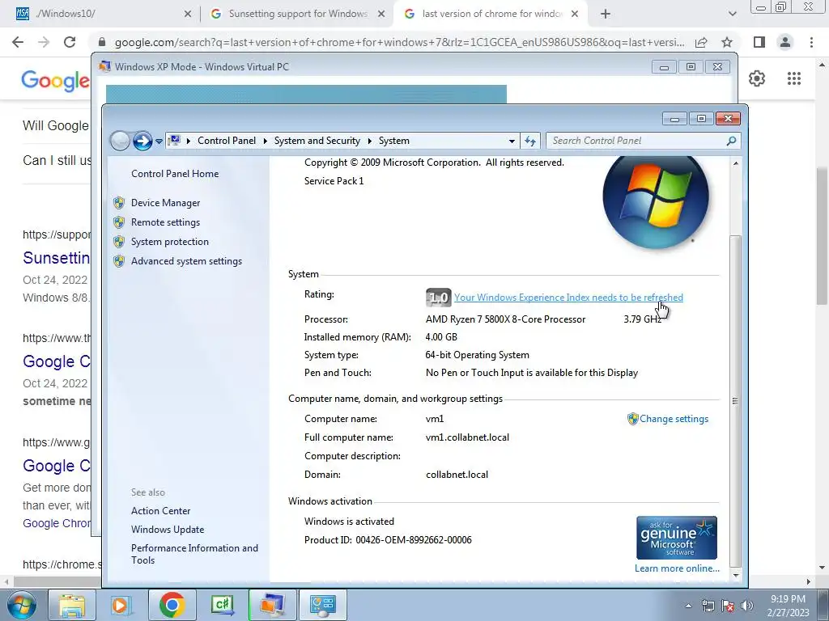Click network tray icon
Viewport: 829px width, 621px height.
coord(708,606)
